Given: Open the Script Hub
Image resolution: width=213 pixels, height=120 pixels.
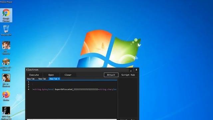Looking at the screenshot, I should point(128,75).
